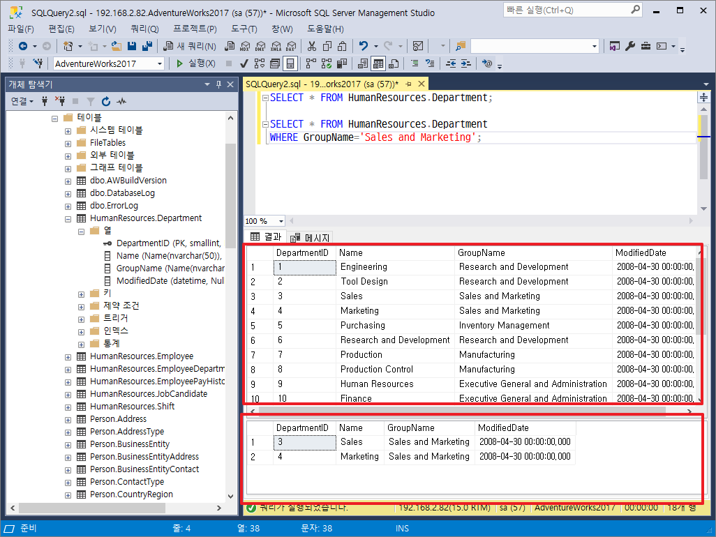
Task: Expand the HumanResources.Employee table node
Action: tap(68, 357)
